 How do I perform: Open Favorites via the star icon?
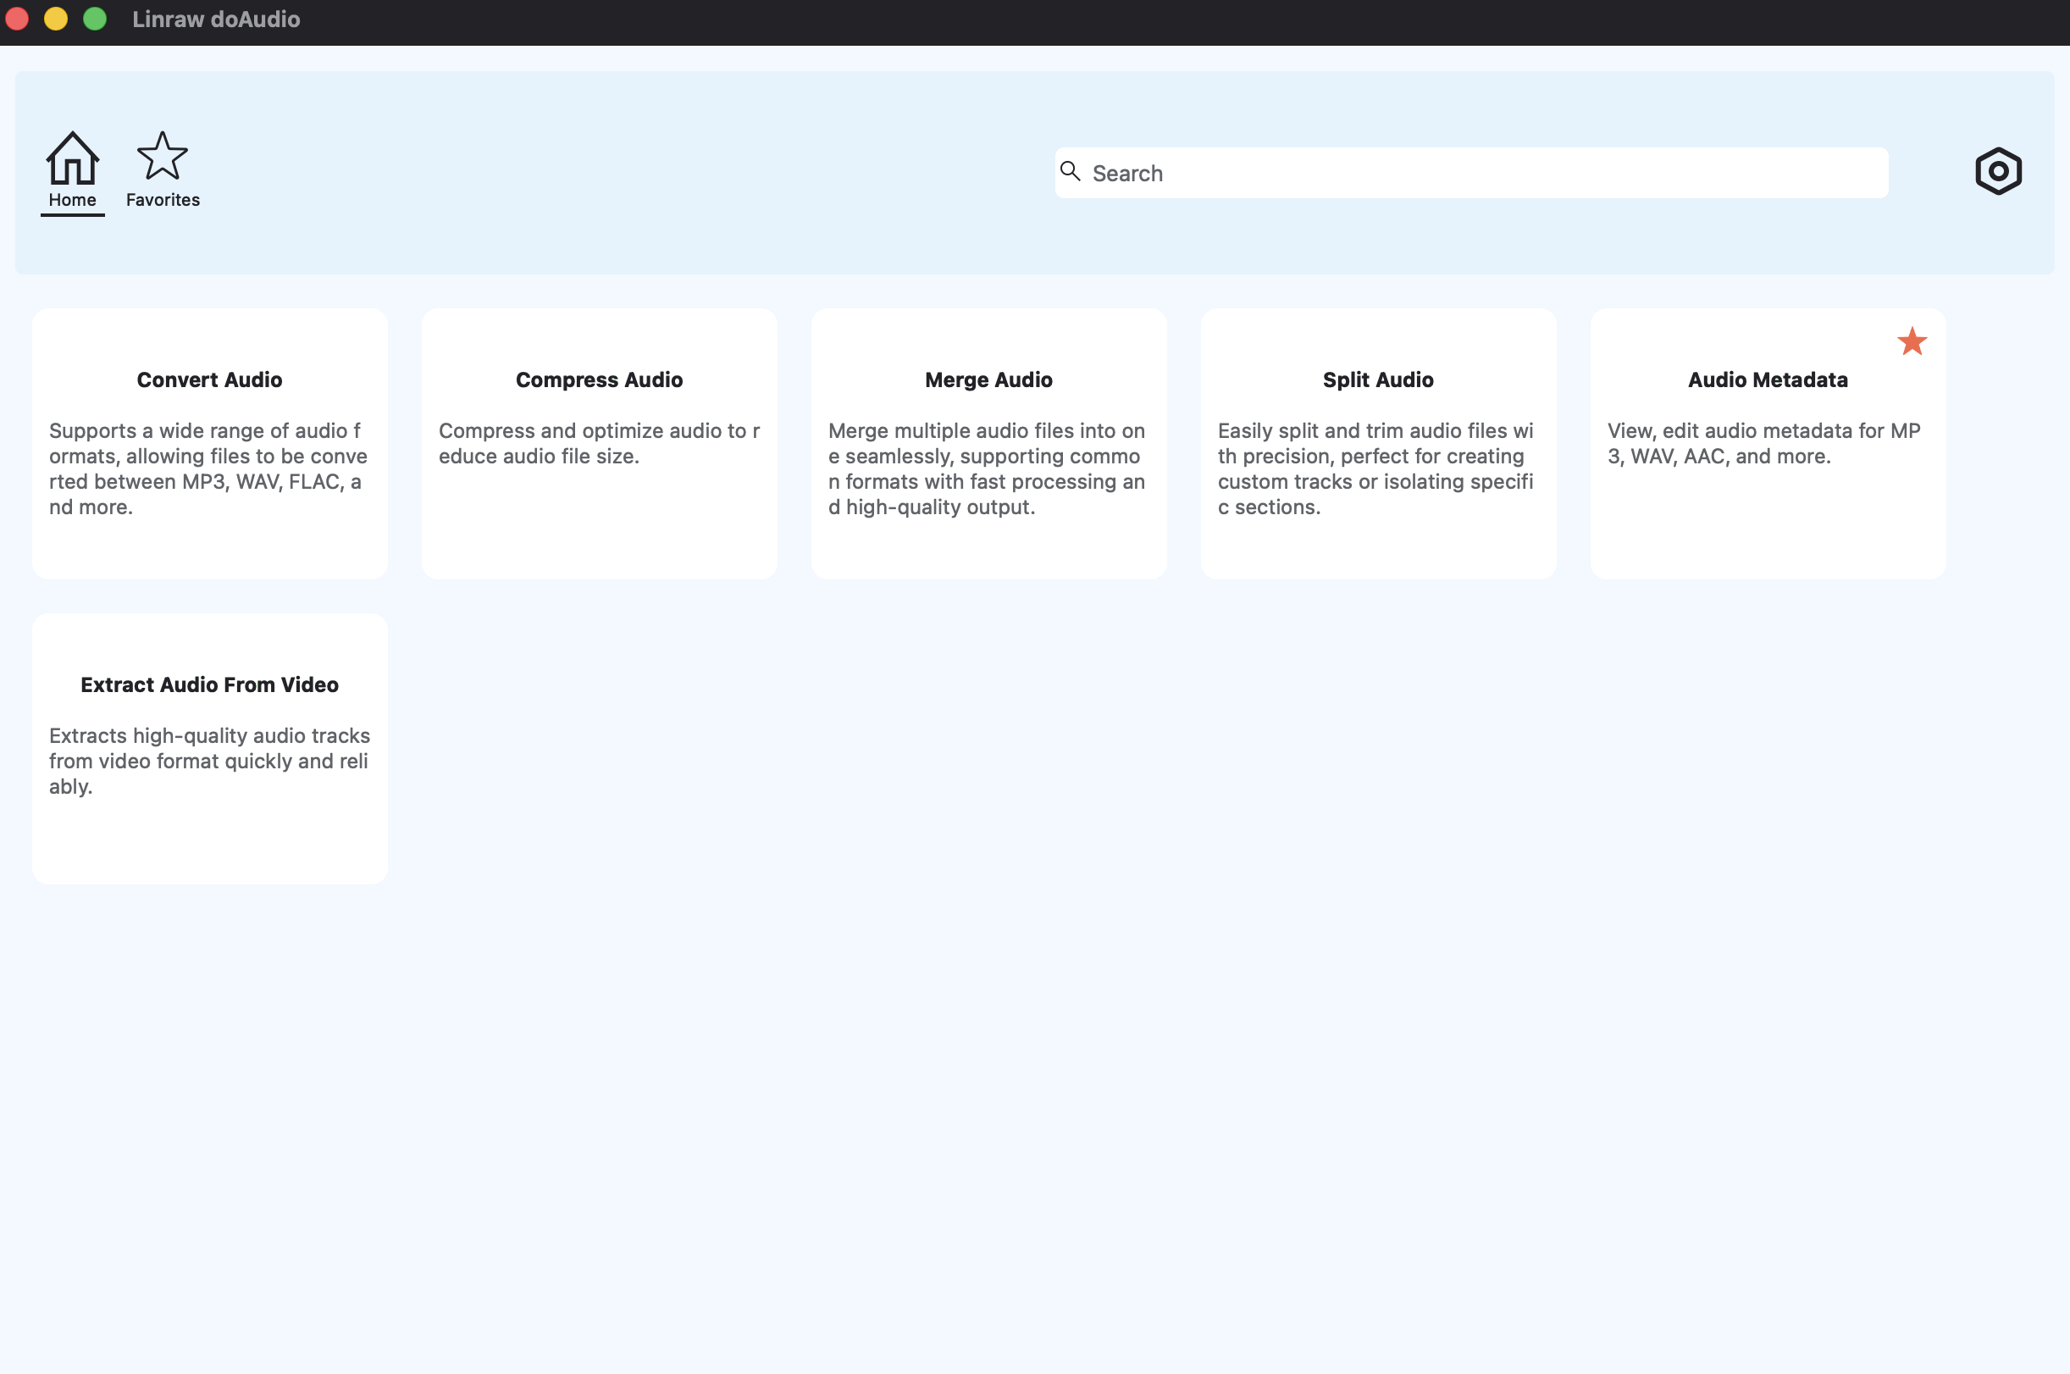click(x=162, y=156)
